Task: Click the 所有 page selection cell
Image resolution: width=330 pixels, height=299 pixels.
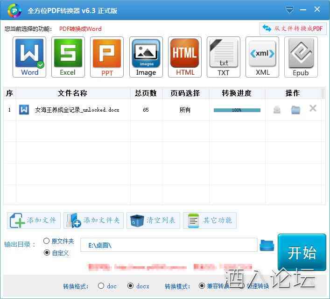Action: tap(185, 110)
